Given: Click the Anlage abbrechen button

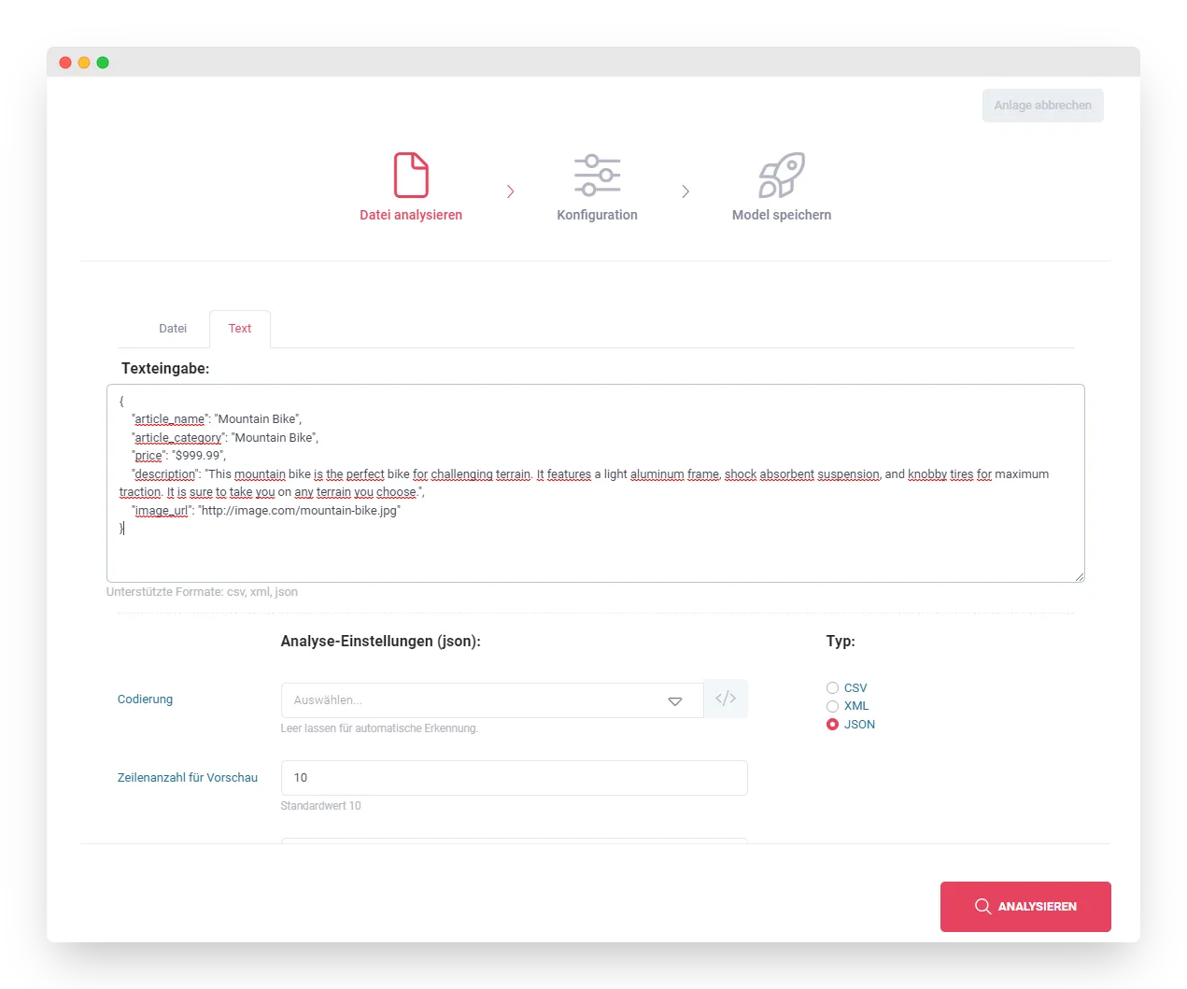Looking at the screenshot, I should (x=1042, y=106).
